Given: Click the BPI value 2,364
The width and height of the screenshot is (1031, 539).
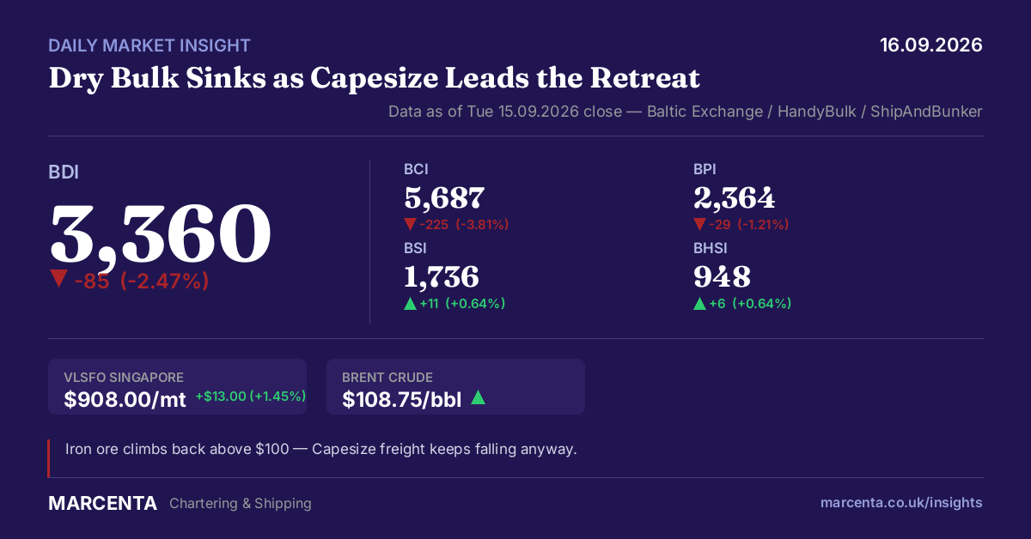Looking at the screenshot, I should [735, 198].
